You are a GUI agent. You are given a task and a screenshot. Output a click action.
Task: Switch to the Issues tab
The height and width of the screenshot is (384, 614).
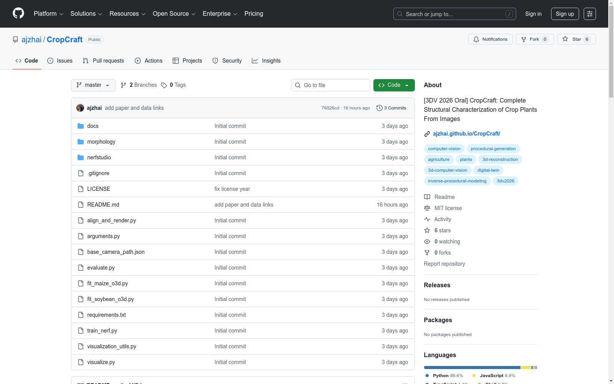60,61
